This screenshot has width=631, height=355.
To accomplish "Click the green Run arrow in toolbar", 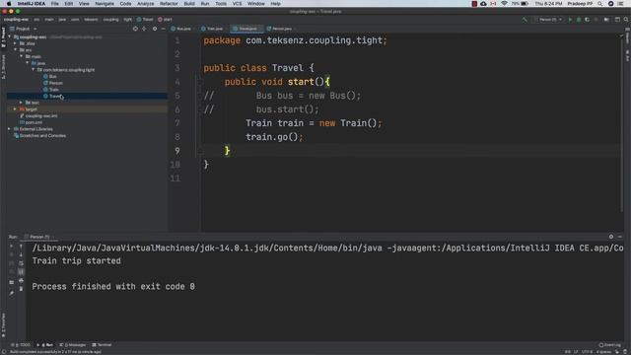I will point(570,20).
